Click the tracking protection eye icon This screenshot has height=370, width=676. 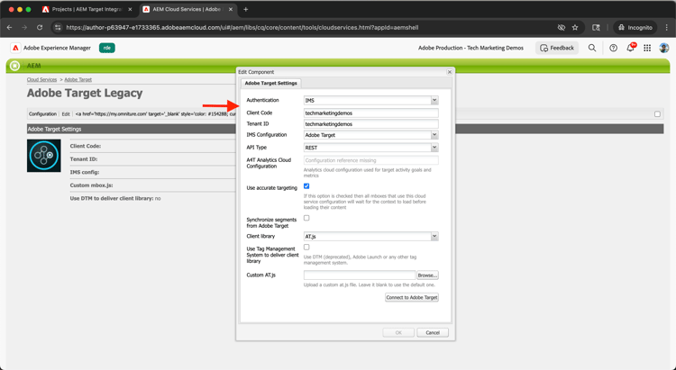(x=561, y=27)
